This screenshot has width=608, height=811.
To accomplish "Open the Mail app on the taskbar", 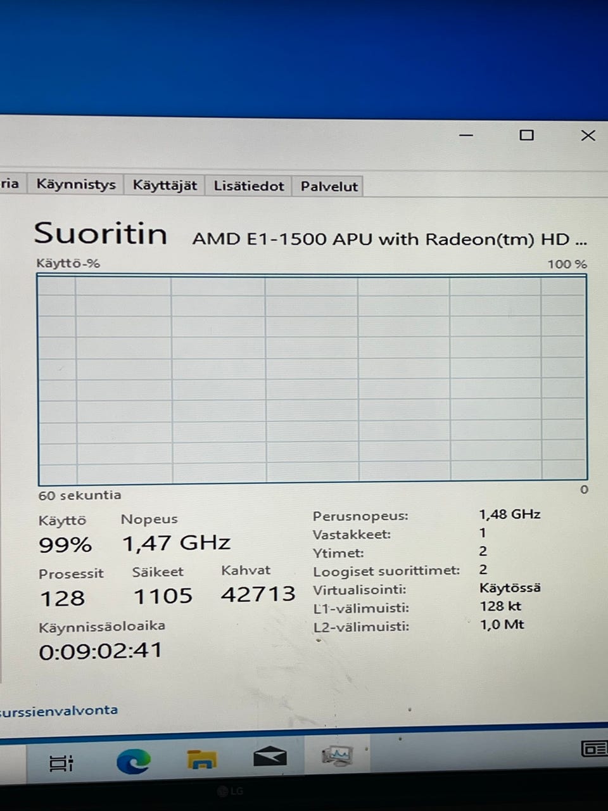I will [270, 757].
